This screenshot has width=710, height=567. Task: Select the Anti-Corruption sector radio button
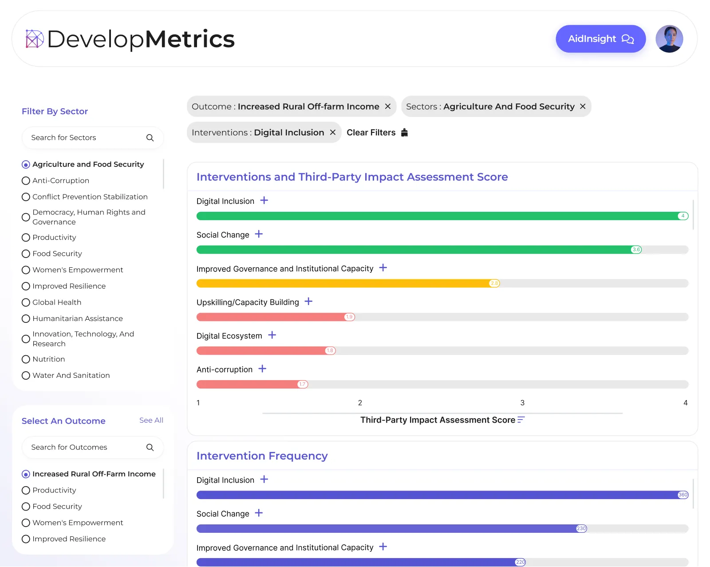pos(26,181)
